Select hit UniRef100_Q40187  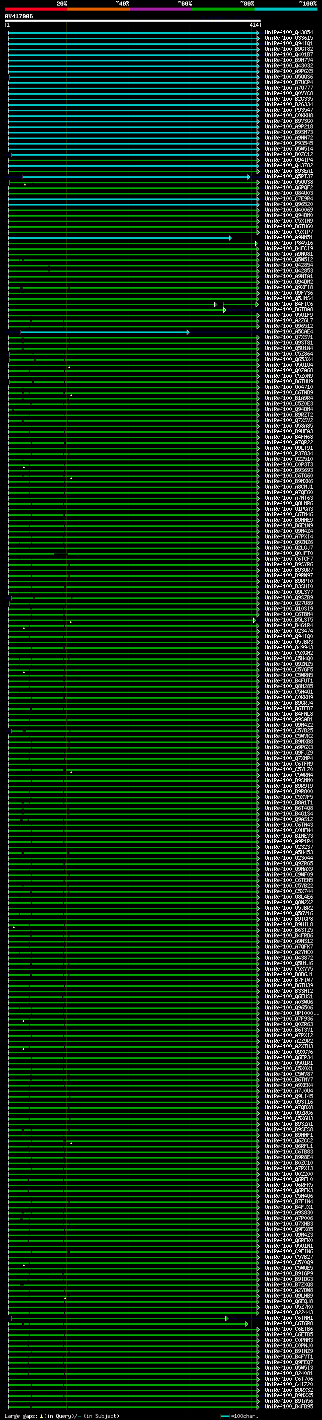click(x=288, y=54)
